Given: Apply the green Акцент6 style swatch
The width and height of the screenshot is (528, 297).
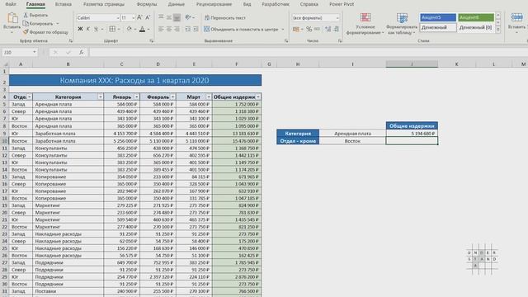Looking at the screenshot, I should (476, 17).
